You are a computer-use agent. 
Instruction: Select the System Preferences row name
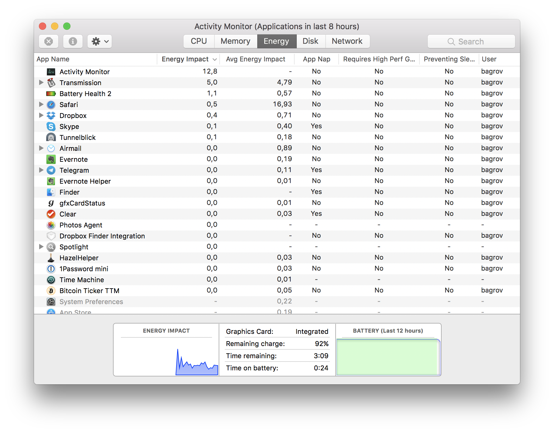pyautogui.click(x=91, y=302)
